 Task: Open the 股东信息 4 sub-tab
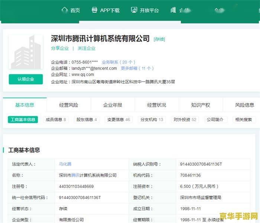pos(87,119)
